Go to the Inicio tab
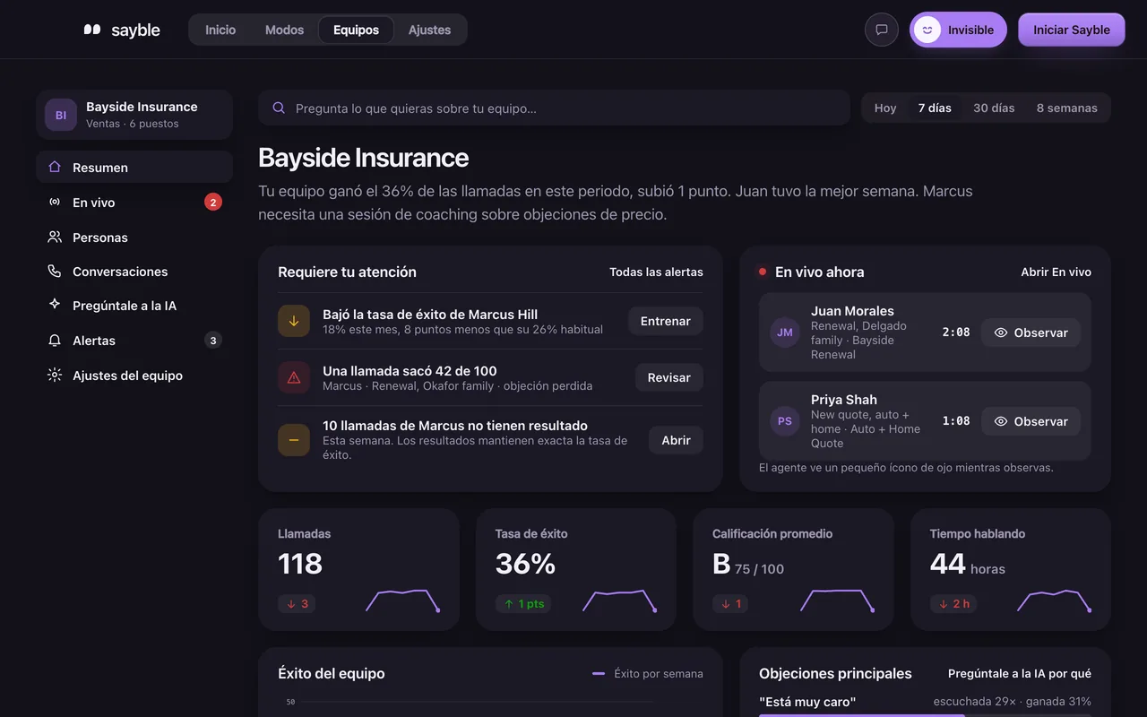1147x717 pixels. coord(220,30)
